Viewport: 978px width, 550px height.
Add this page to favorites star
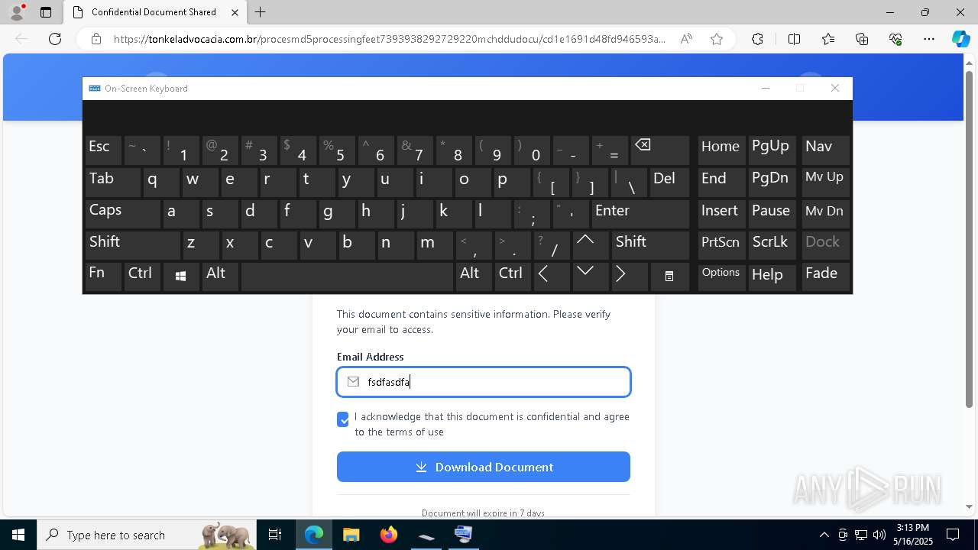pos(717,39)
